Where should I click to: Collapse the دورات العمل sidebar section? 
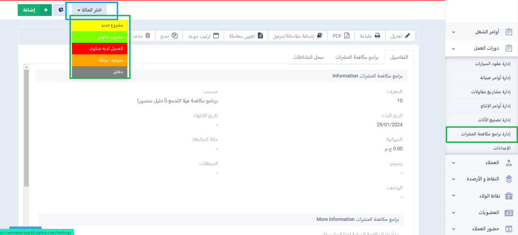pyautogui.click(x=453, y=48)
